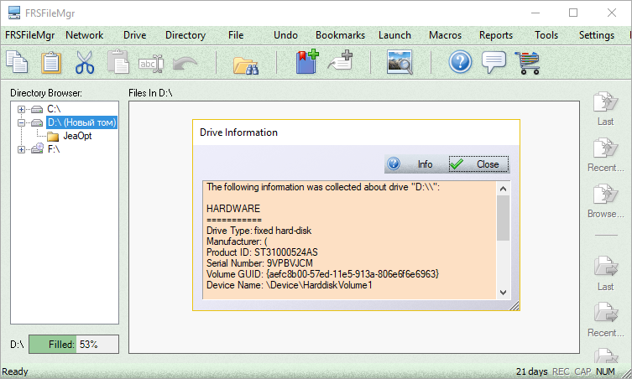Open the Drive menu
632x379 pixels.
point(134,35)
